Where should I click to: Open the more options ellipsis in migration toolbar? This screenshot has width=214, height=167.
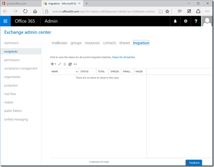pyautogui.click(x=75, y=64)
